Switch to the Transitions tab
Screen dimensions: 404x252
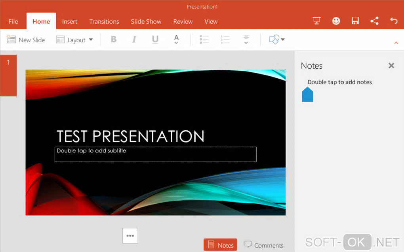(x=104, y=21)
